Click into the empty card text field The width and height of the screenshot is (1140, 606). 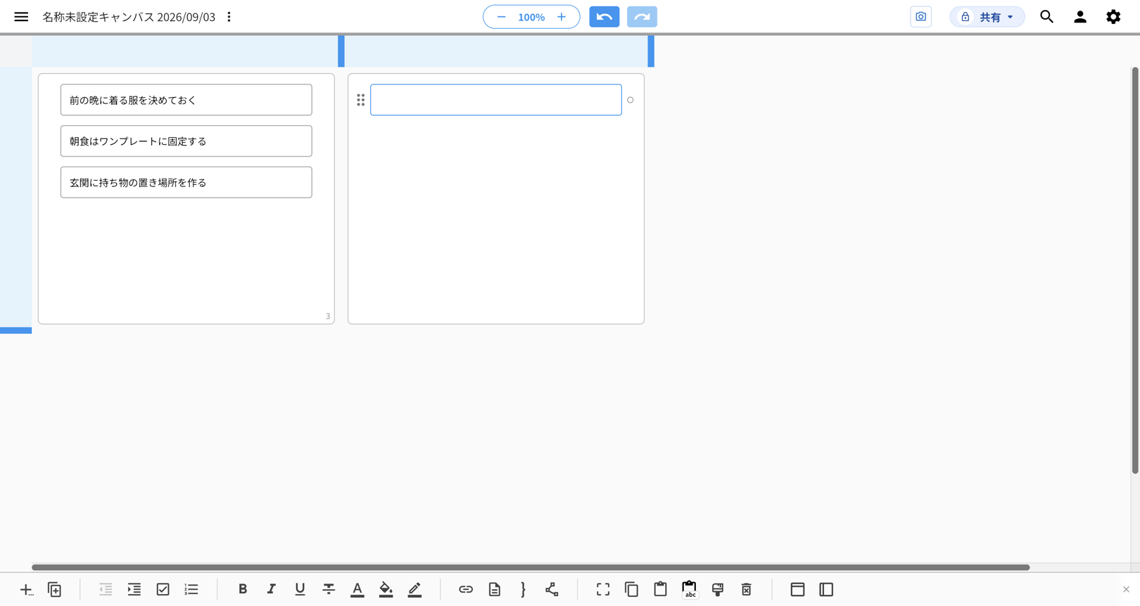coord(496,100)
